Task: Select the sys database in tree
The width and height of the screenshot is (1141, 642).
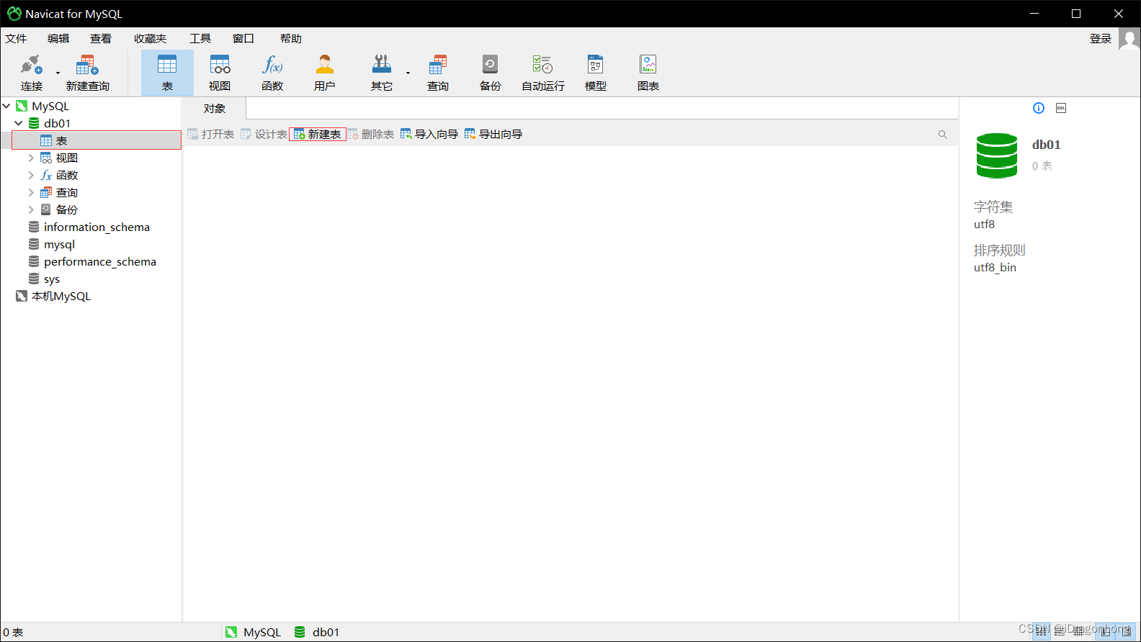Action: [51, 279]
